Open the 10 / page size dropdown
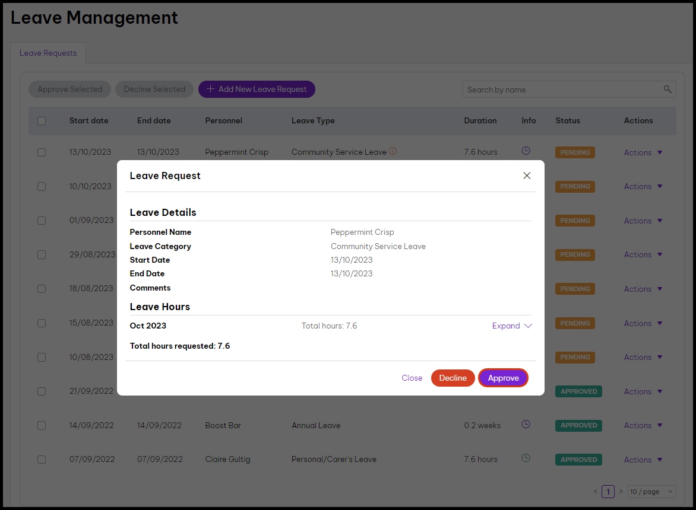The height and width of the screenshot is (510, 696). coord(651,492)
